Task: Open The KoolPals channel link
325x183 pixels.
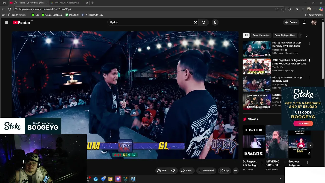Action: [x=278, y=67]
